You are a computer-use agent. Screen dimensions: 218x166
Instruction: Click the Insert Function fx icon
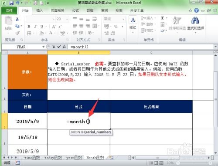click(64, 47)
